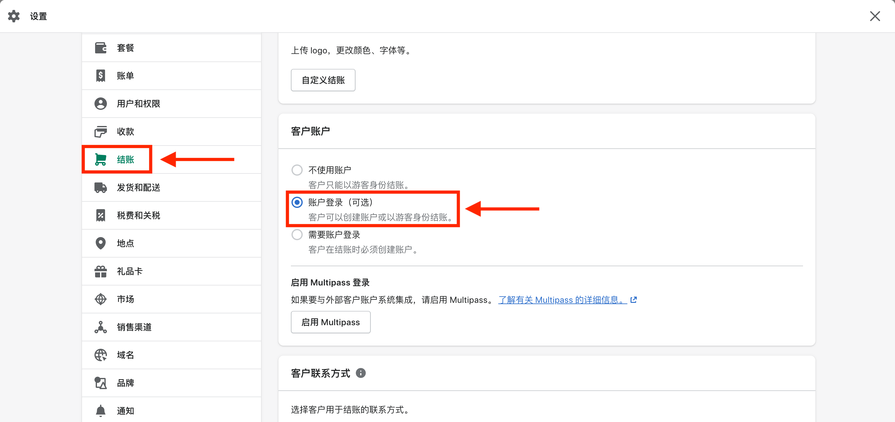This screenshot has width=895, height=422.
Task: Click the info icon beside 客户联系方式
Action: pyautogui.click(x=360, y=373)
